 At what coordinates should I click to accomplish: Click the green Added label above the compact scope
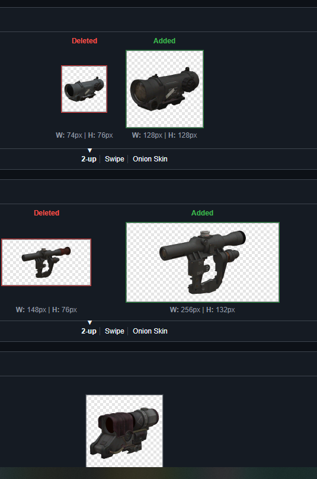(x=164, y=40)
